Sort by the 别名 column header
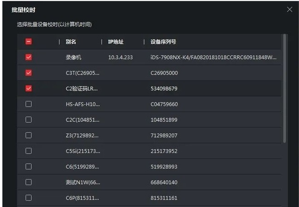The height and width of the screenshot is (207, 299). coord(71,42)
